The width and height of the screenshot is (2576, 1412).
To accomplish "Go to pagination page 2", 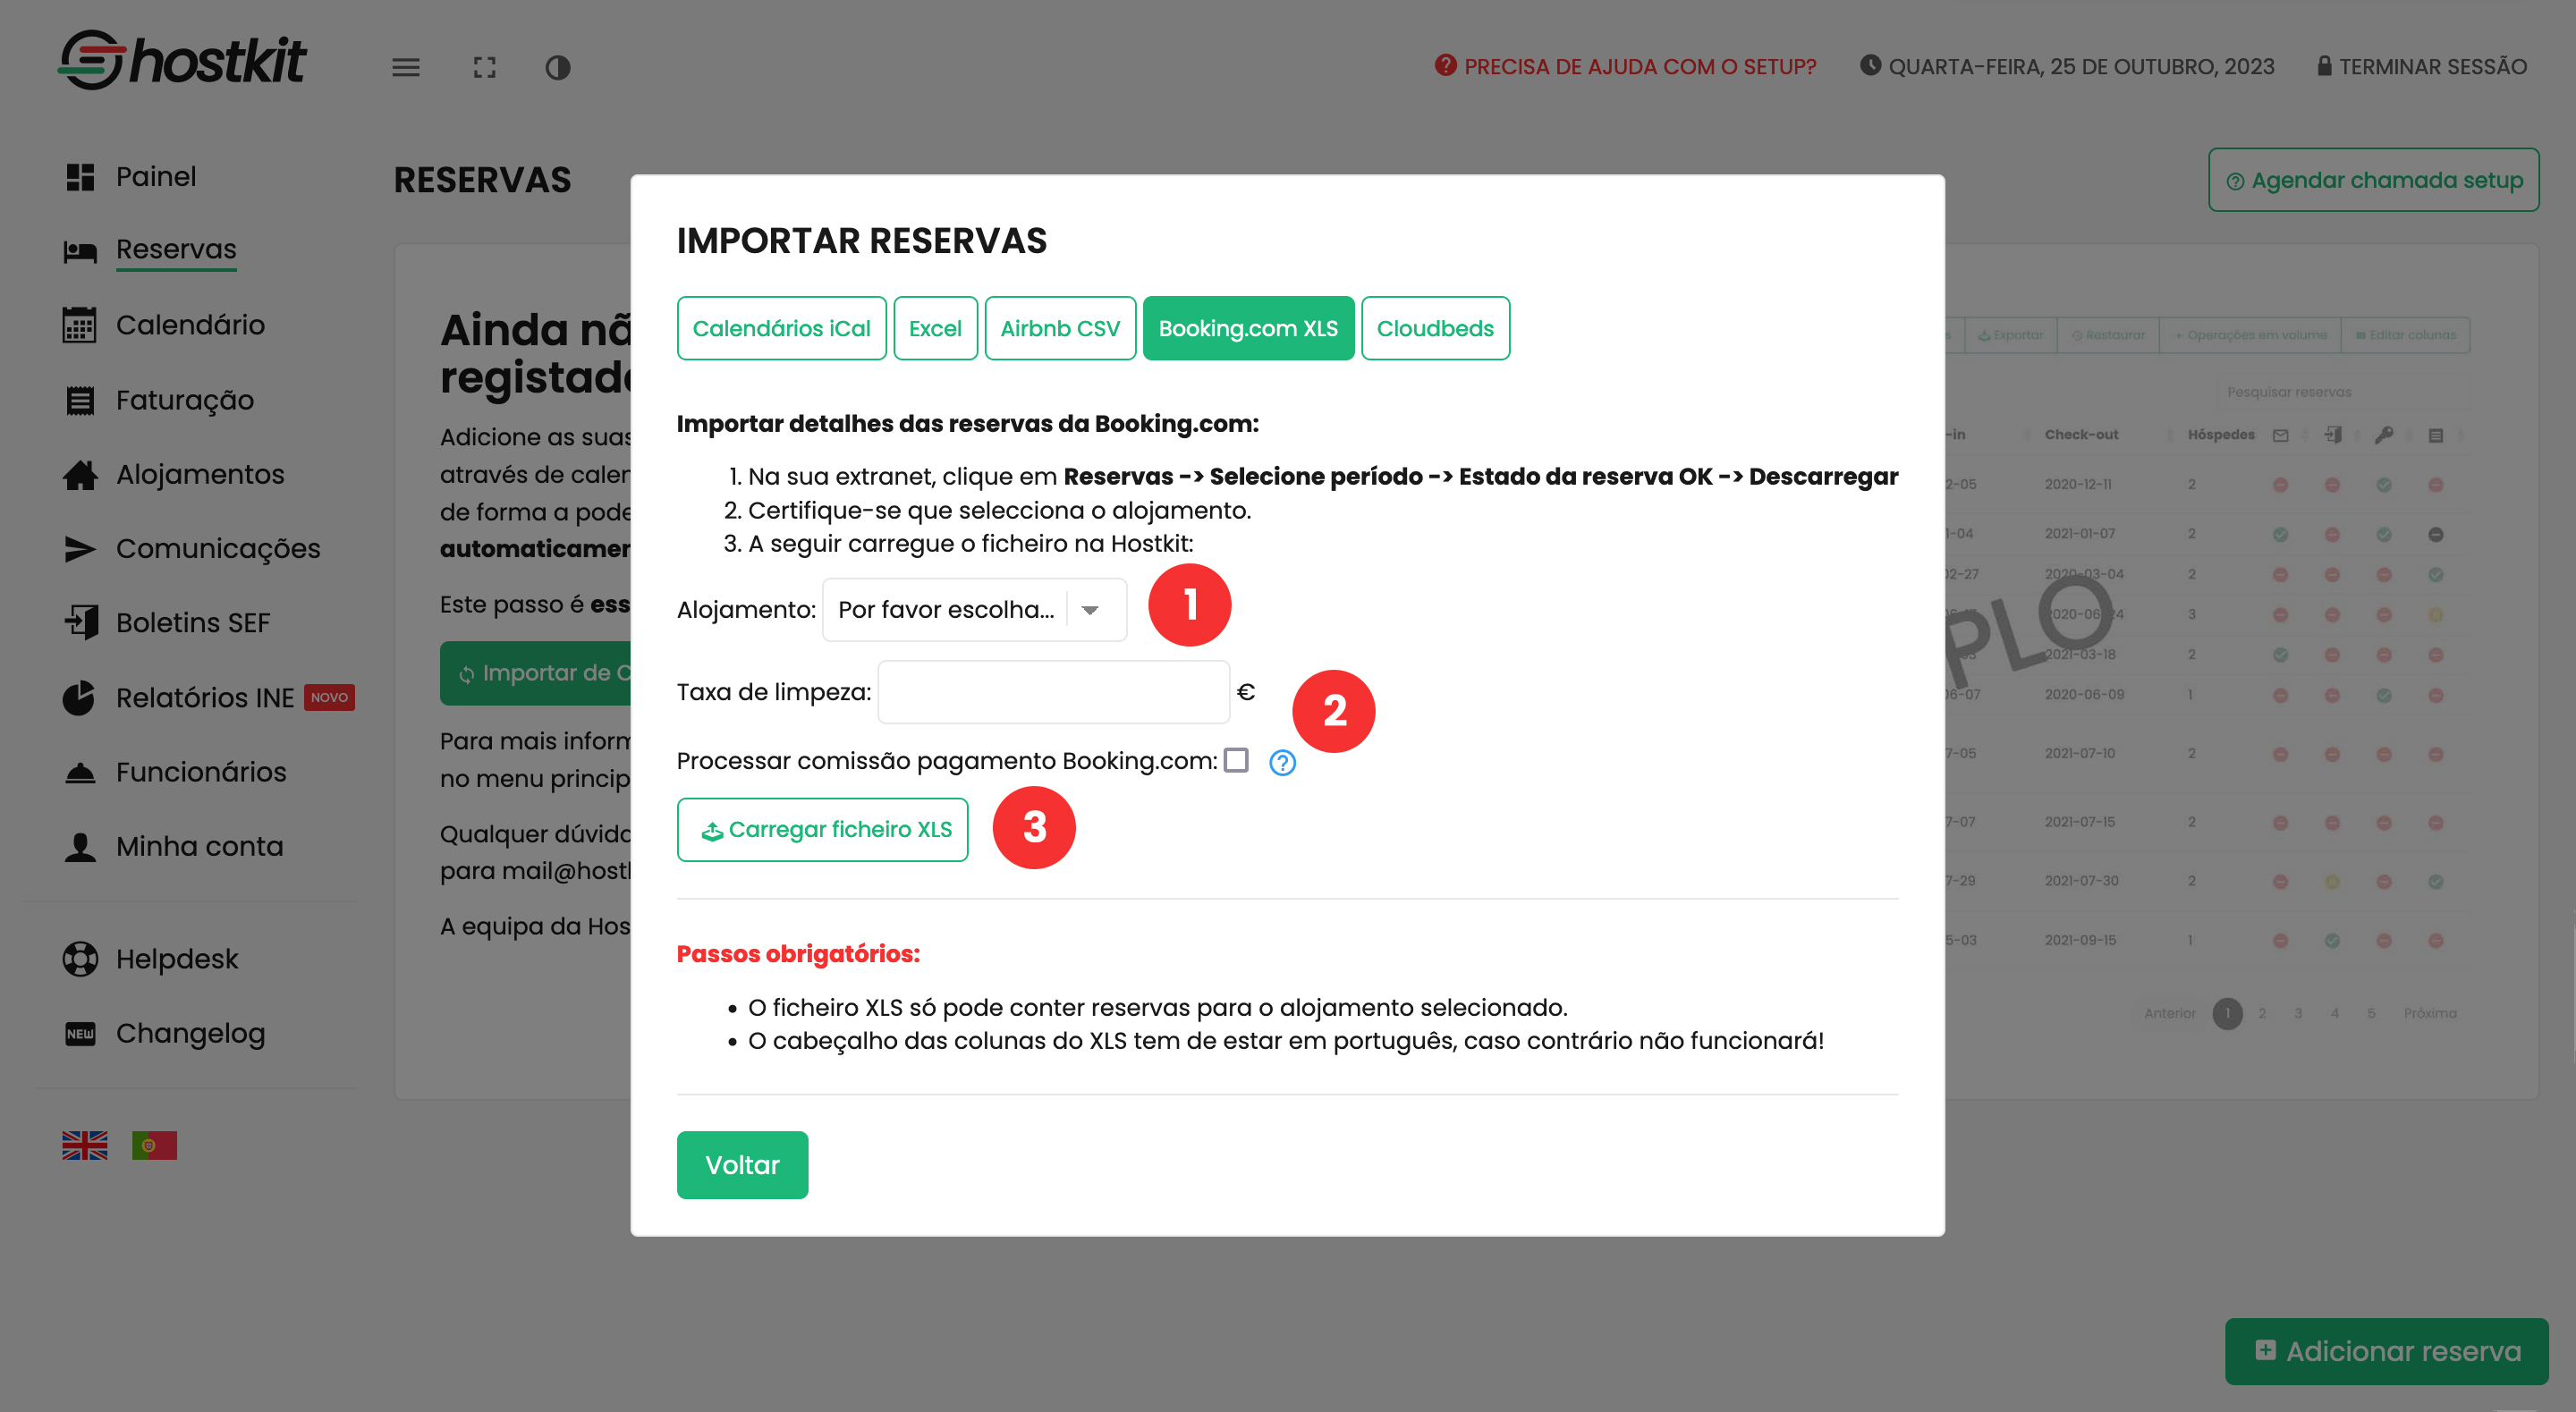I will tap(2261, 1013).
